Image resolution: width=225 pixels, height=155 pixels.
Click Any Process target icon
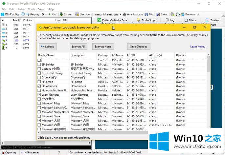tap(124, 14)
